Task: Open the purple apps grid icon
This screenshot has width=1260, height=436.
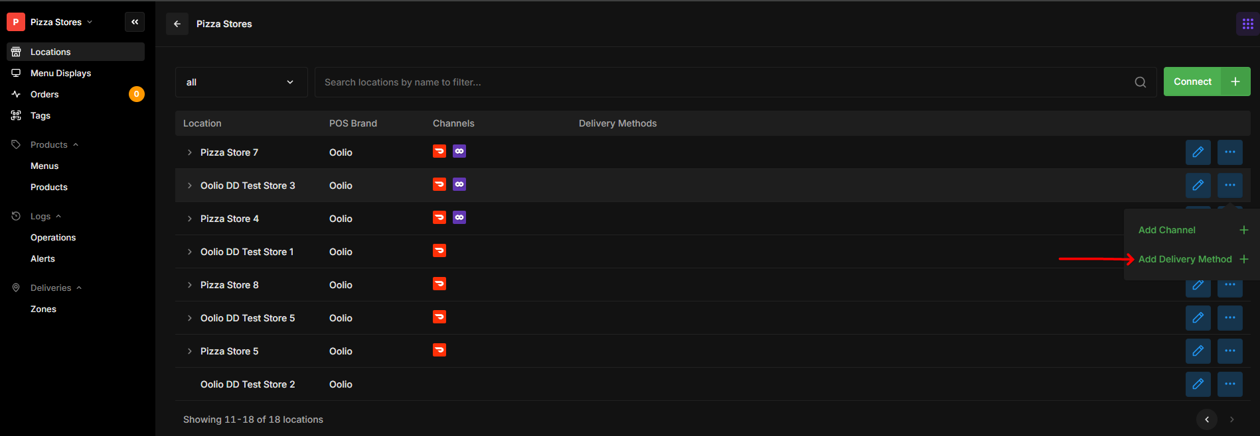Action: tap(1247, 24)
